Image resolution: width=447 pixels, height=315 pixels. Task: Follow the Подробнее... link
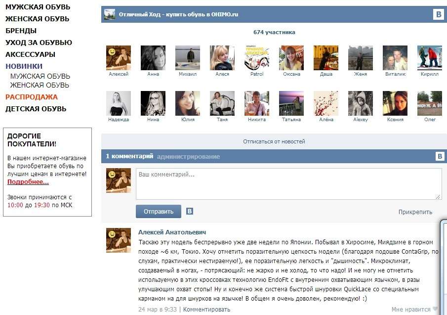[28, 182]
